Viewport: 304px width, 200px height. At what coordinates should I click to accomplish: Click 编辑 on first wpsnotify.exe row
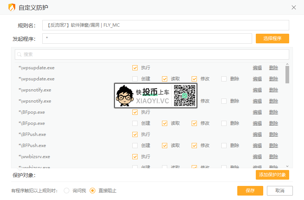point(257,90)
